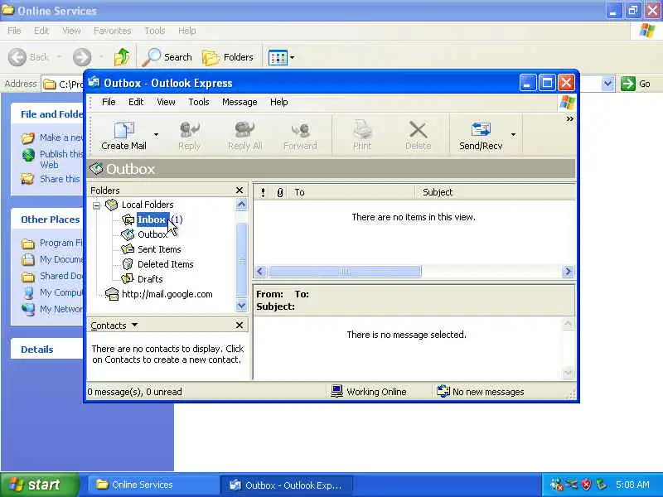Screen dimensions: 663x497
Task: Open the Help menu in Outlook Express
Action: (279, 102)
